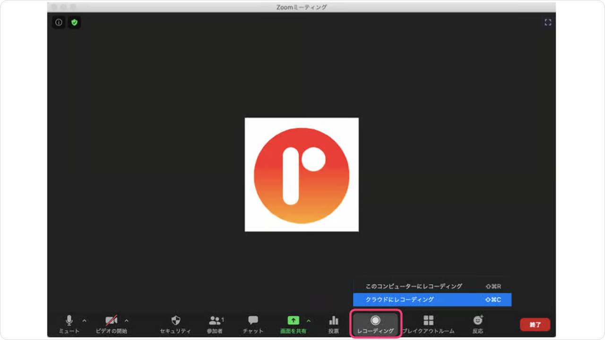Select record to the cloud option

point(432,299)
